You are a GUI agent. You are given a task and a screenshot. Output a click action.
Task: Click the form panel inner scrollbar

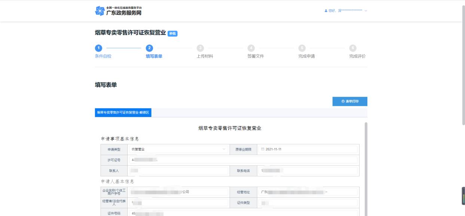click(x=366, y=169)
